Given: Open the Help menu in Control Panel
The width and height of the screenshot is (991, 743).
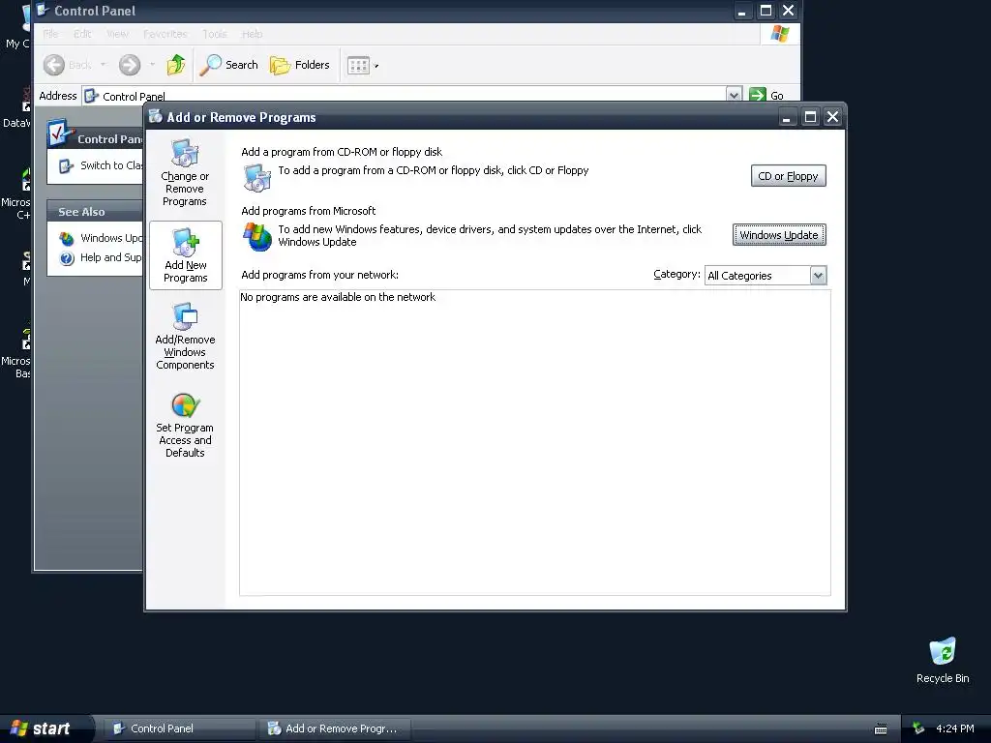Looking at the screenshot, I should (x=252, y=34).
